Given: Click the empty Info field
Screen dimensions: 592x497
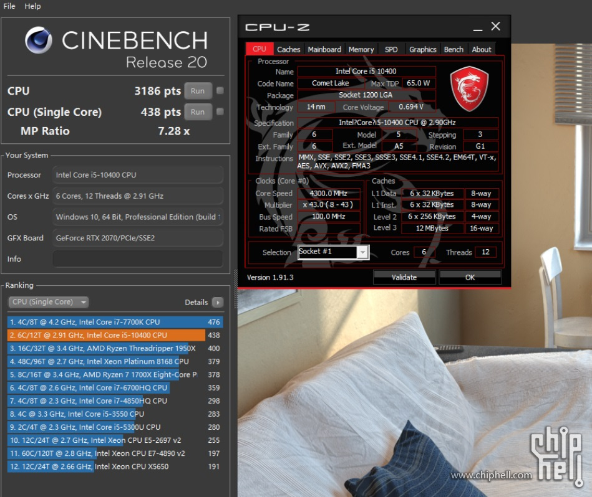Looking at the screenshot, I should tap(138, 259).
